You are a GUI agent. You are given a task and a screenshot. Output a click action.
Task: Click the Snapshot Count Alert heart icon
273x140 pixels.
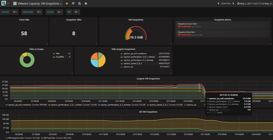click(179, 27)
